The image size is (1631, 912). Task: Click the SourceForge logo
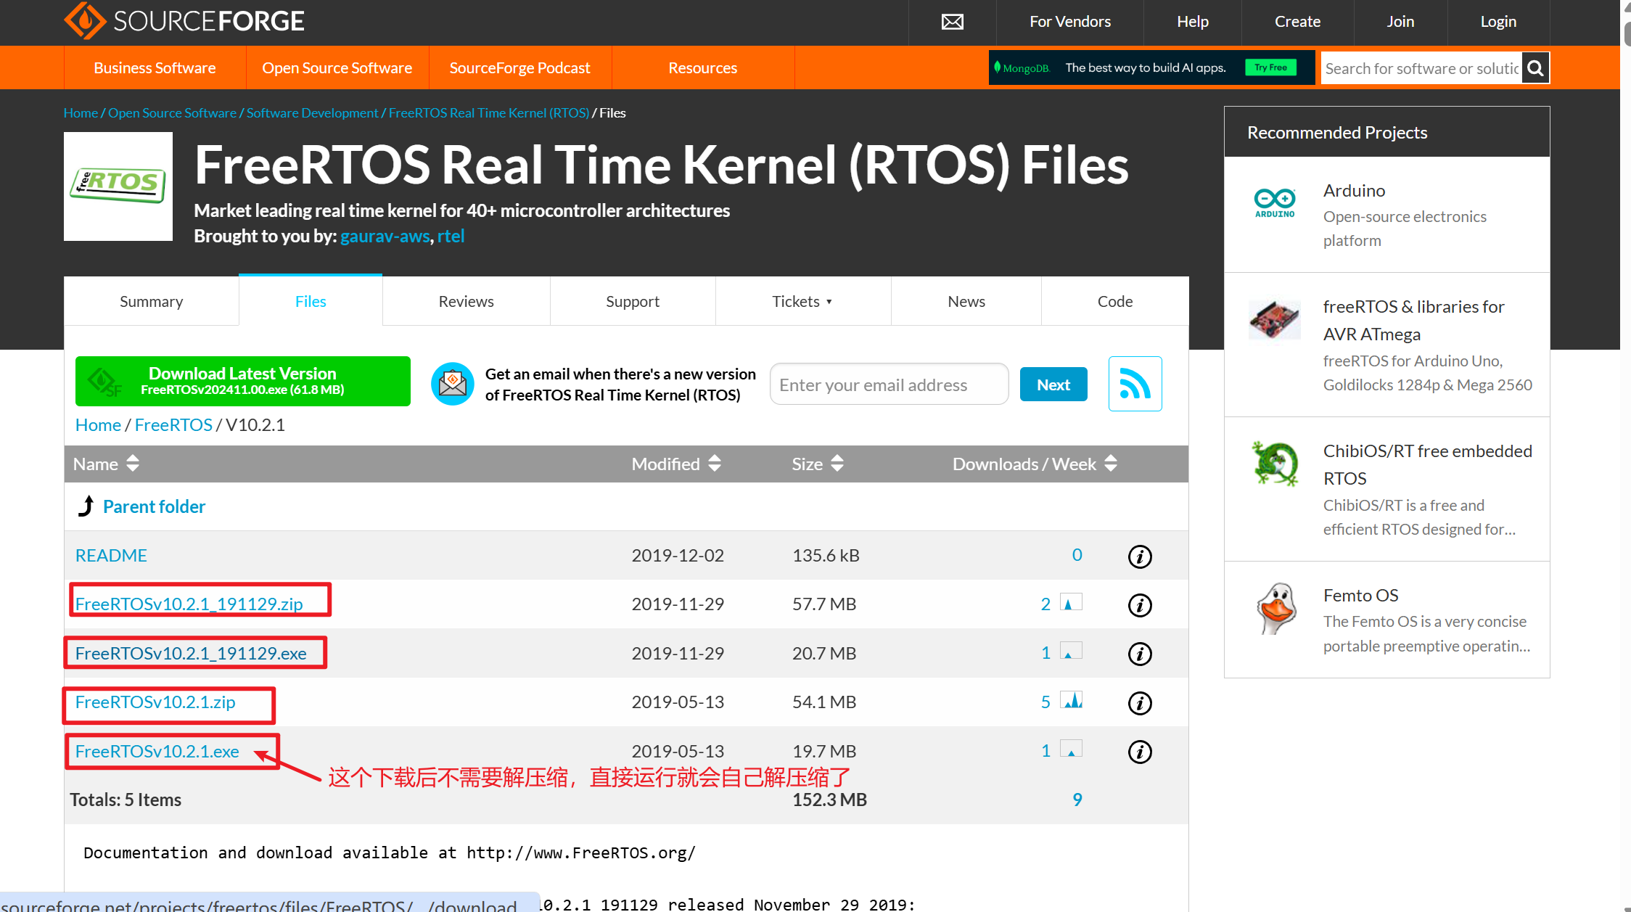click(x=184, y=21)
